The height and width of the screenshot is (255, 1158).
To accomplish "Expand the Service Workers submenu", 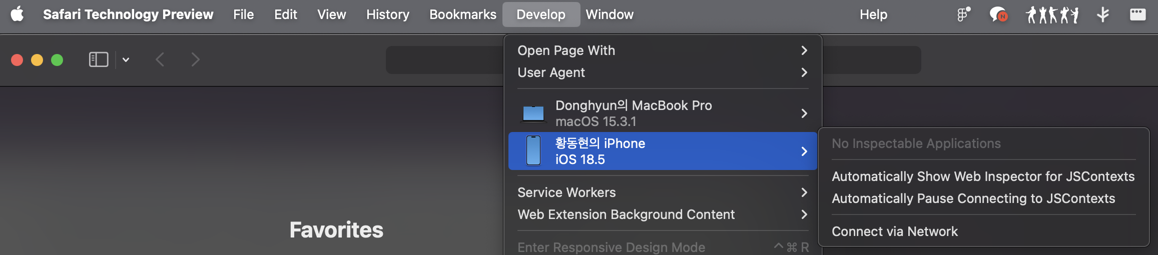I will point(663,192).
